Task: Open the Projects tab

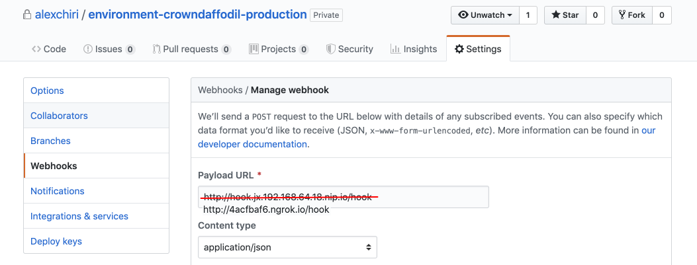Action: (279, 49)
